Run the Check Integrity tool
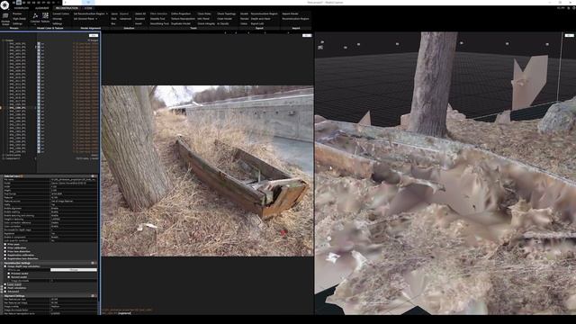Image resolution: width=576 pixels, height=324 pixels. click(x=206, y=23)
